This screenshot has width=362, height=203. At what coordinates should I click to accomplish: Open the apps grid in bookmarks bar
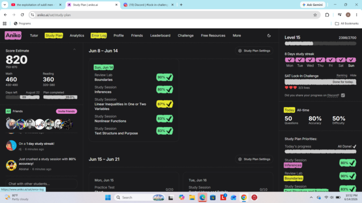tap(5, 24)
